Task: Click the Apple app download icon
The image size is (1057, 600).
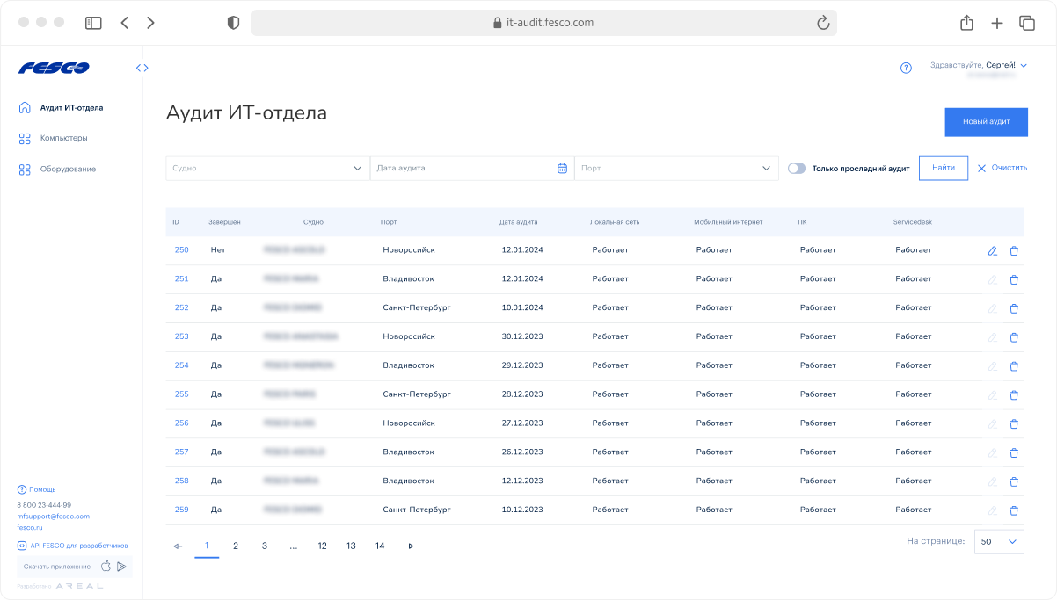Action: tap(106, 567)
